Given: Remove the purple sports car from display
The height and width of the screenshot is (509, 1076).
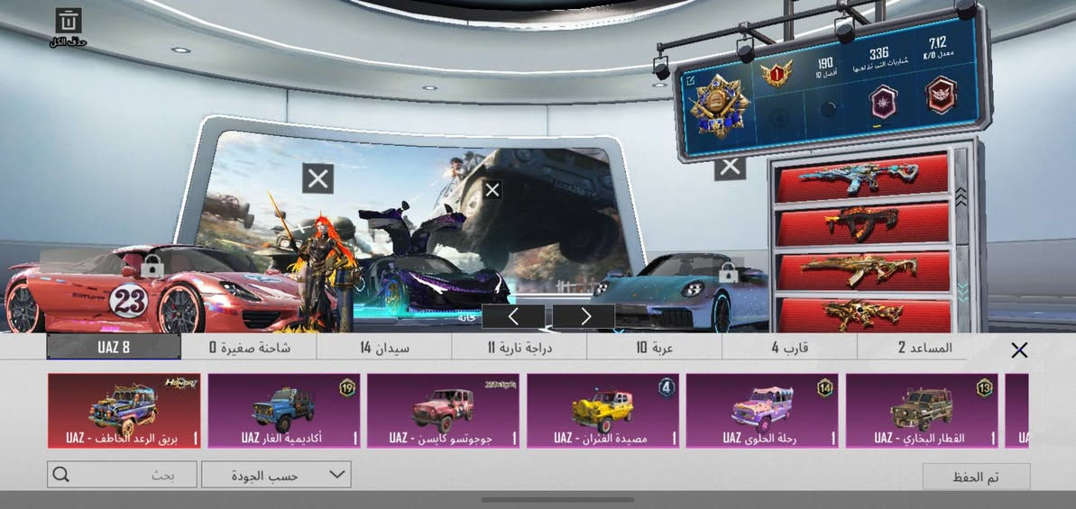Looking at the screenshot, I should 492,190.
